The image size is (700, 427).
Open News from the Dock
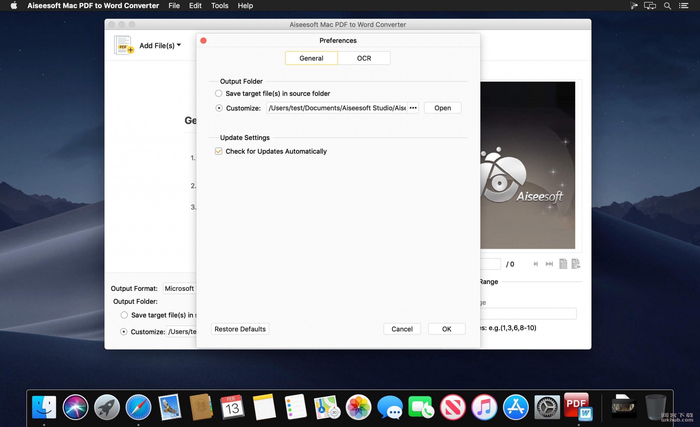453,407
